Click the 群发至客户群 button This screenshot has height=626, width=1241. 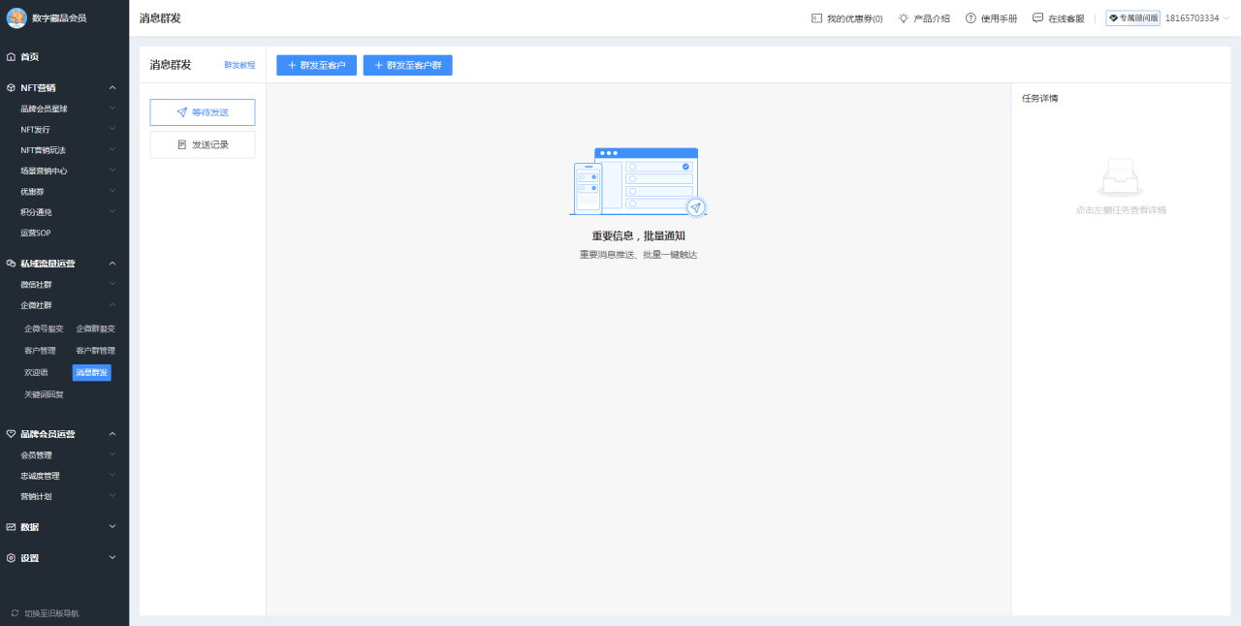point(407,65)
